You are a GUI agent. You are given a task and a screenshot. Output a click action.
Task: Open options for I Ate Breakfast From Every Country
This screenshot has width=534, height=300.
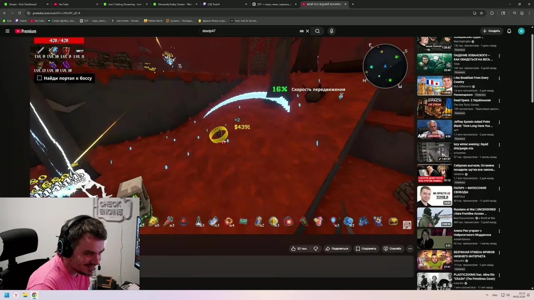[499, 78]
